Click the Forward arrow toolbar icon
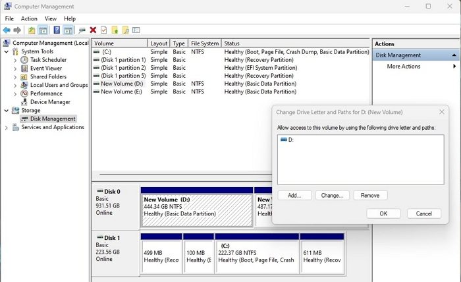This screenshot has width=461, height=282. [x=17, y=30]
